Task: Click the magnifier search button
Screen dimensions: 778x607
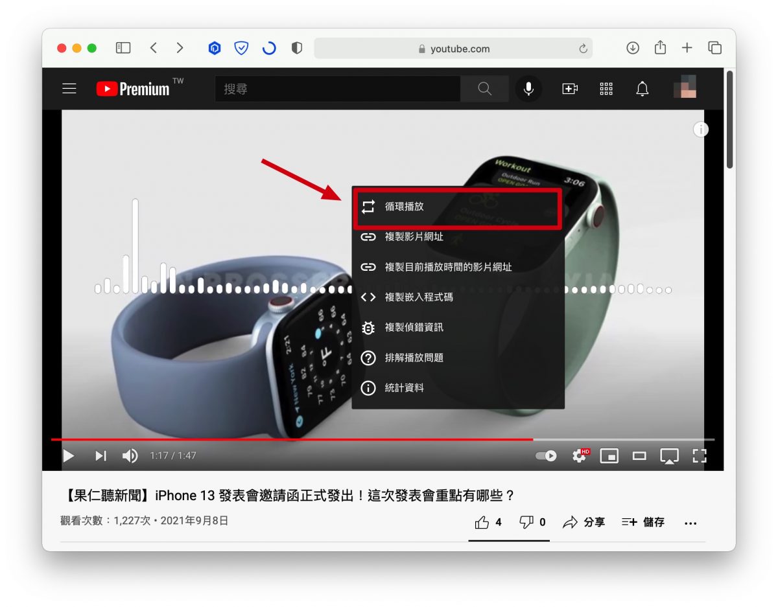Action: point(484,89)
